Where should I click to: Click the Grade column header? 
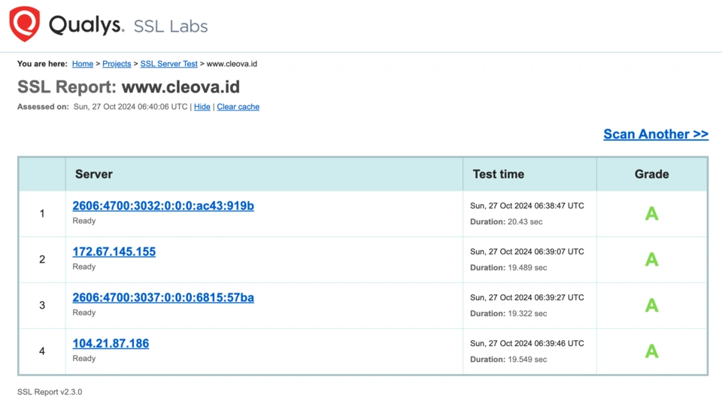tap(651, 174)
